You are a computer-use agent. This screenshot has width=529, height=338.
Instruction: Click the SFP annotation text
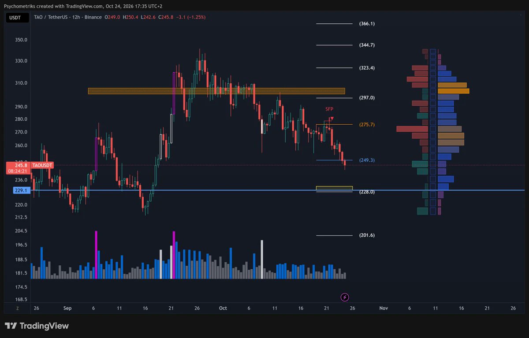point(329,108)
